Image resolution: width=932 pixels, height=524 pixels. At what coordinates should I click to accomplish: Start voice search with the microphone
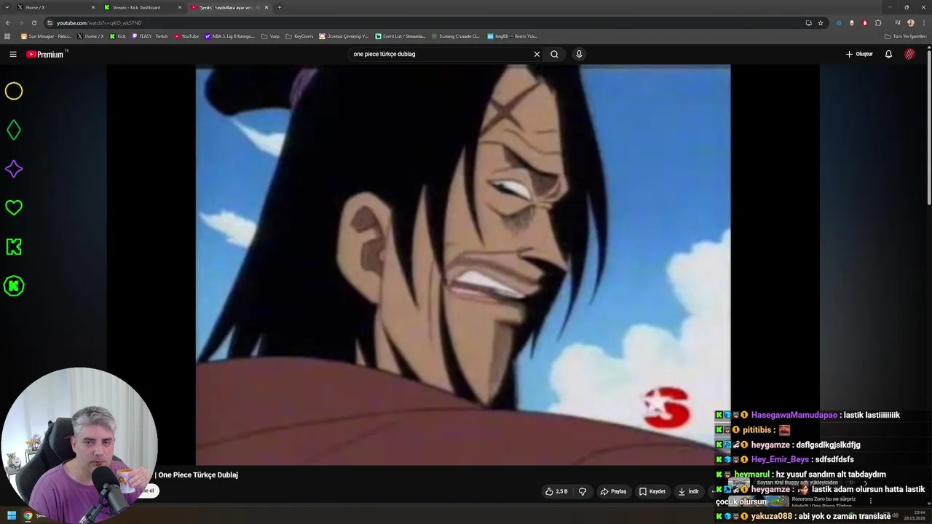click(x=579, y=54)
